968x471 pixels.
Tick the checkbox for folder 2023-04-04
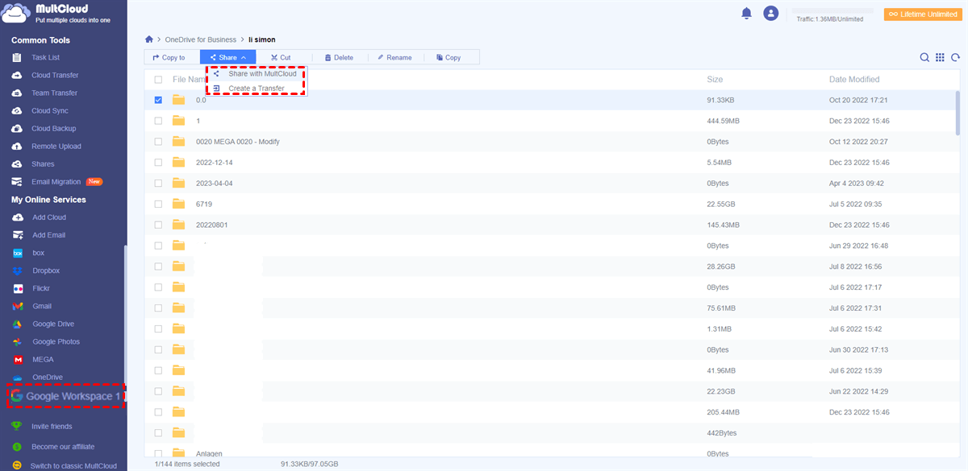[158, 184]
